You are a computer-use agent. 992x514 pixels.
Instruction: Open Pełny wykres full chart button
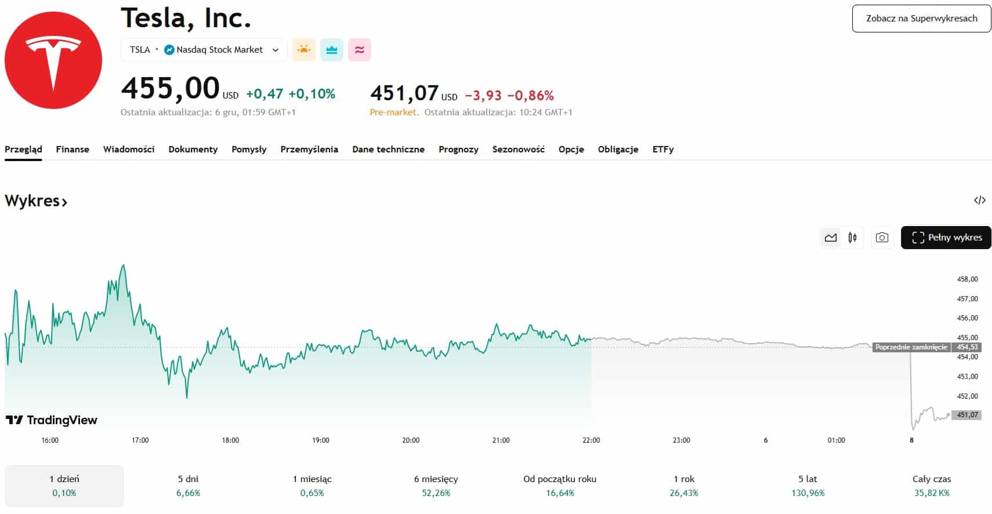point(946,238)
